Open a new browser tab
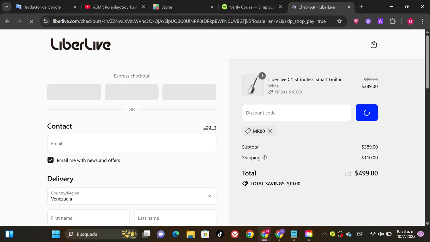 click(361, 7)
